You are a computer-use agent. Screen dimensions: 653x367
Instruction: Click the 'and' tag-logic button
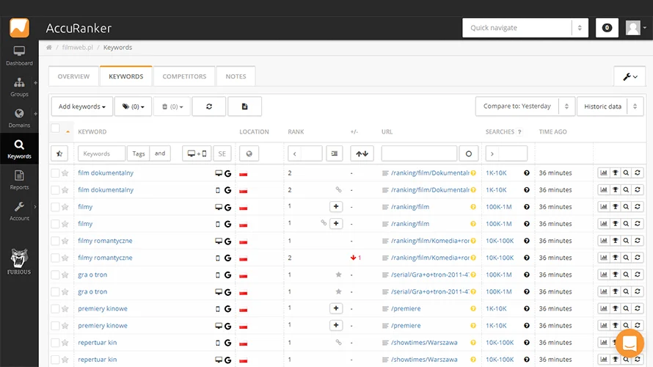pos(161,153)
